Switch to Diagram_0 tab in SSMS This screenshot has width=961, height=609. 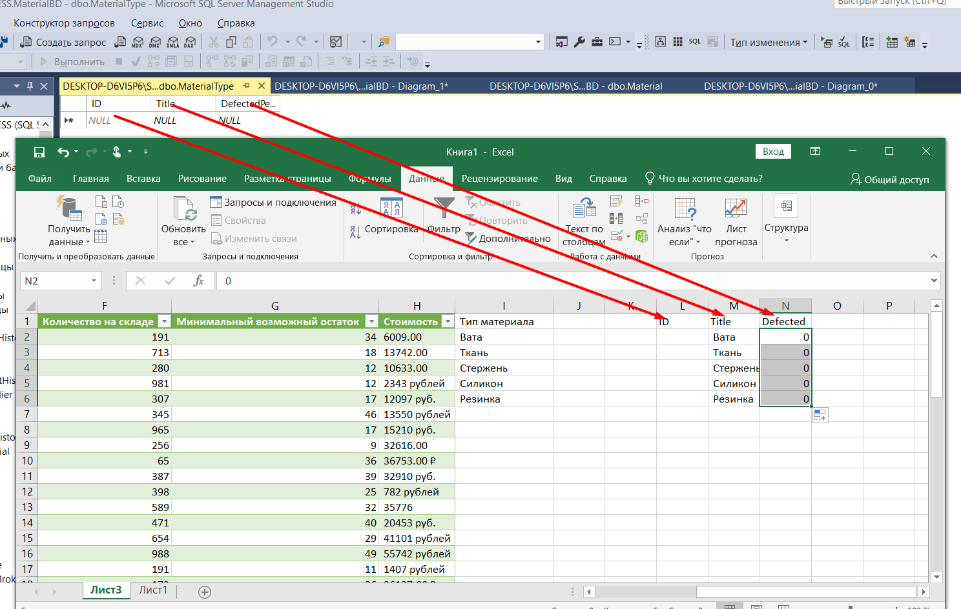click(790, 86)
